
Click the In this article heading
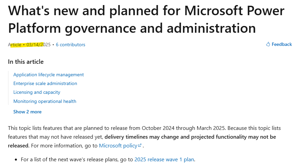coord(26,62)
